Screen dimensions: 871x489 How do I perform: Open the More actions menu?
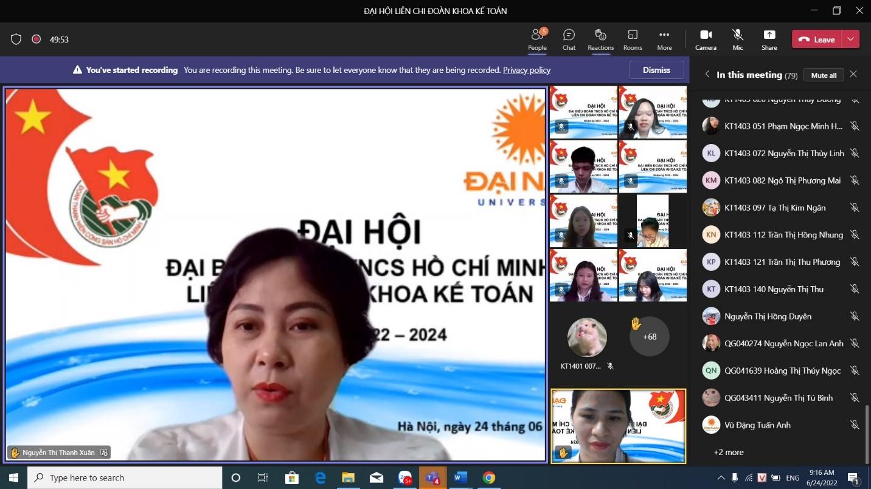coord(664,39)
